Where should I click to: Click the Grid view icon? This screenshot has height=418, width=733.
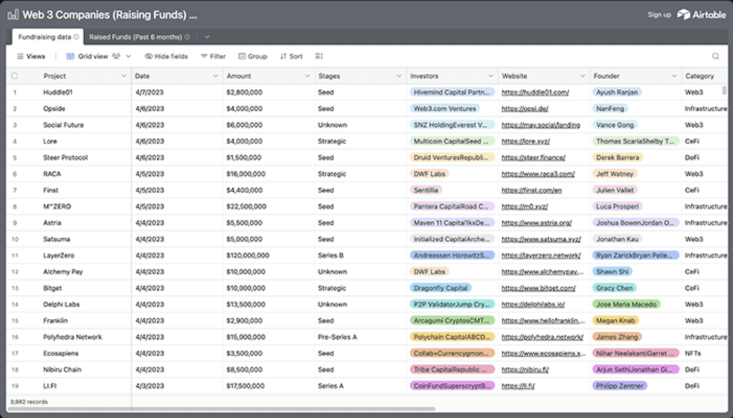[70, 56]
